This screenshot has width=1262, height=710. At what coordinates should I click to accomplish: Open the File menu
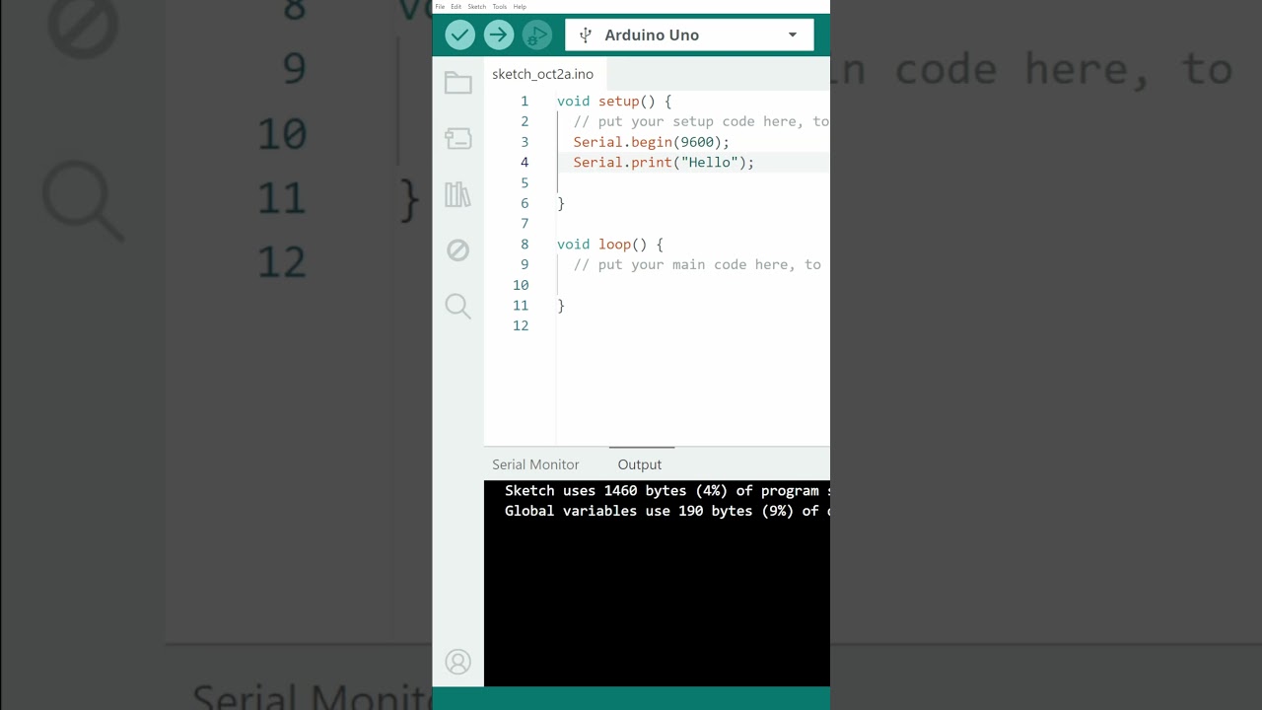[441, 7]
